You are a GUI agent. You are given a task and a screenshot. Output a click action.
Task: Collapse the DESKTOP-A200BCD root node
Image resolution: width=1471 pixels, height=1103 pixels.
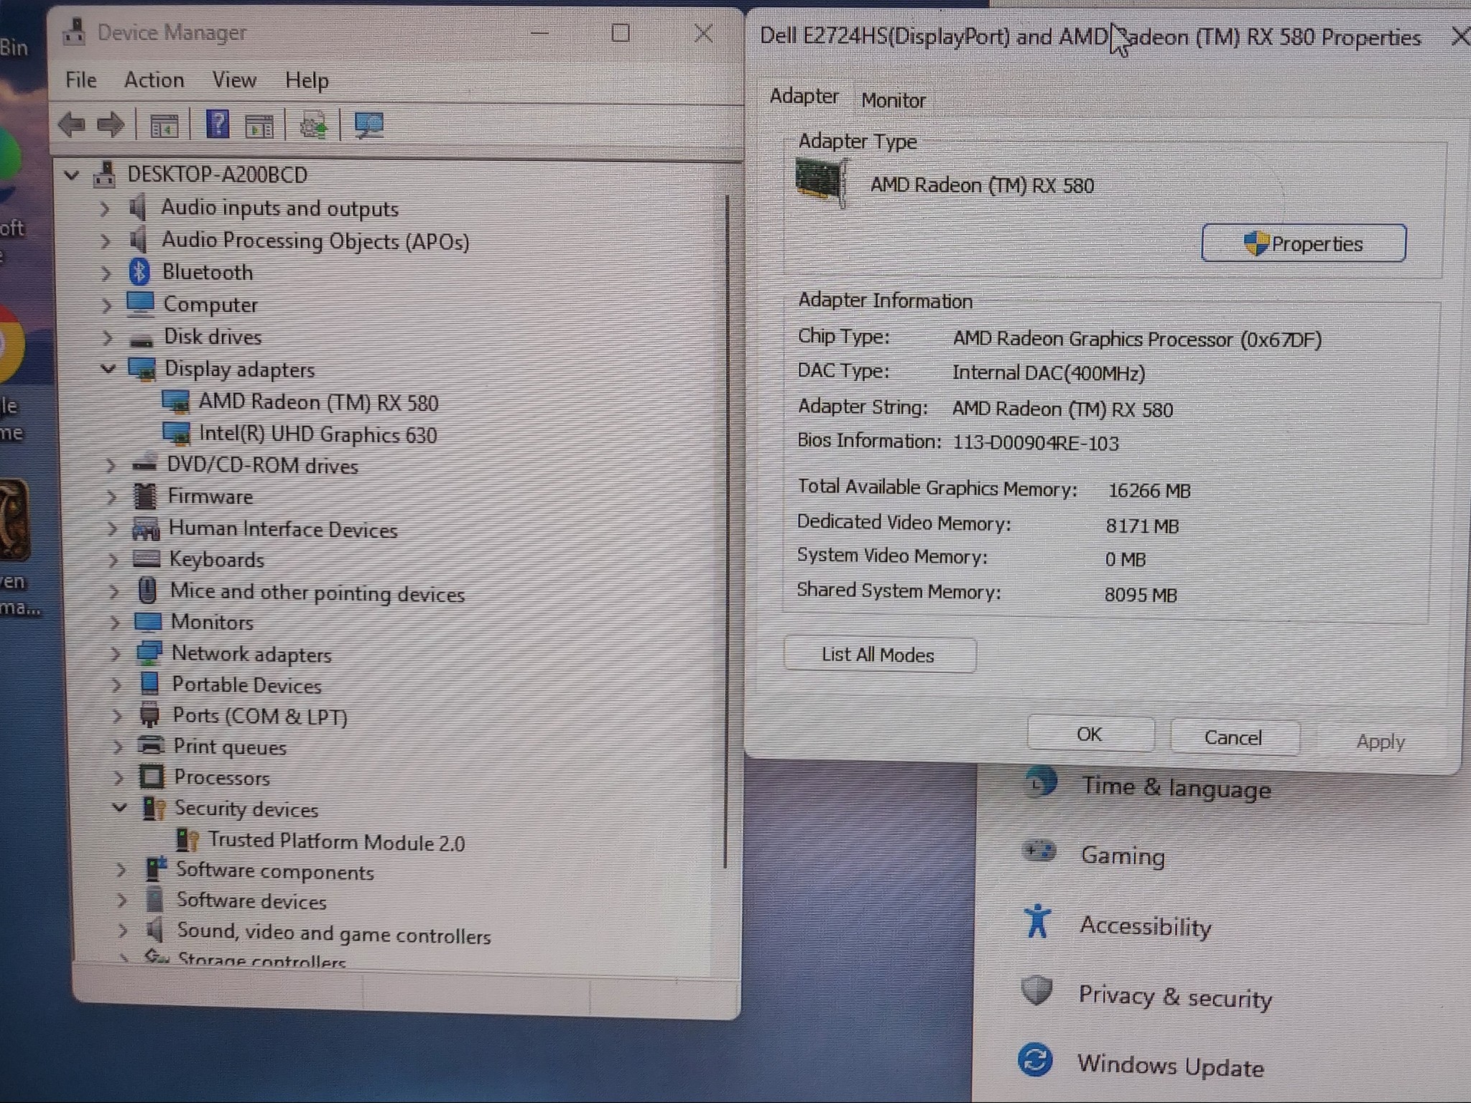(71, 174)
